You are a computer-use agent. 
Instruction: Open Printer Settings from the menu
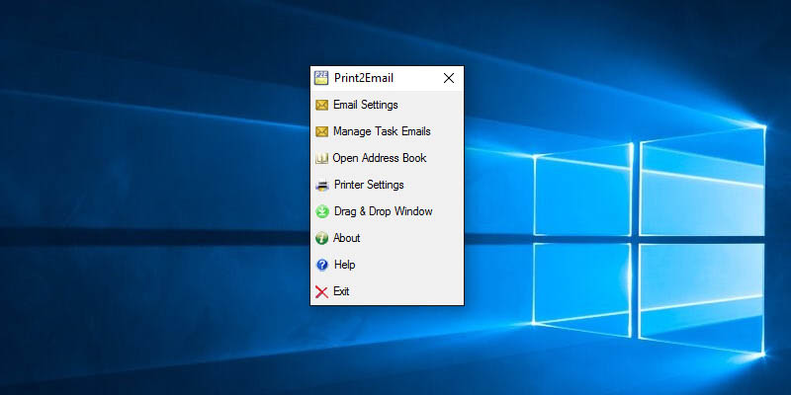(x=368, y=185)
